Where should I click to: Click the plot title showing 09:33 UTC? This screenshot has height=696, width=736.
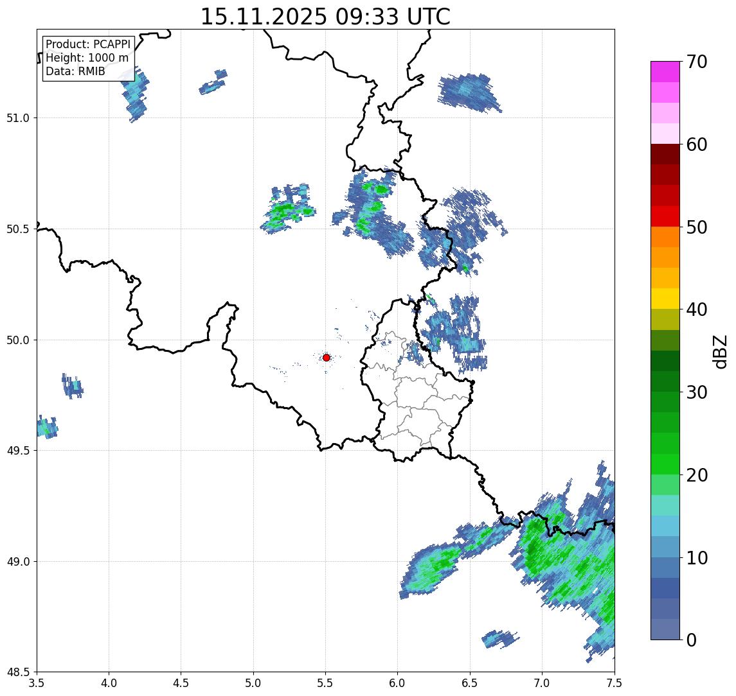coord(325,17)
